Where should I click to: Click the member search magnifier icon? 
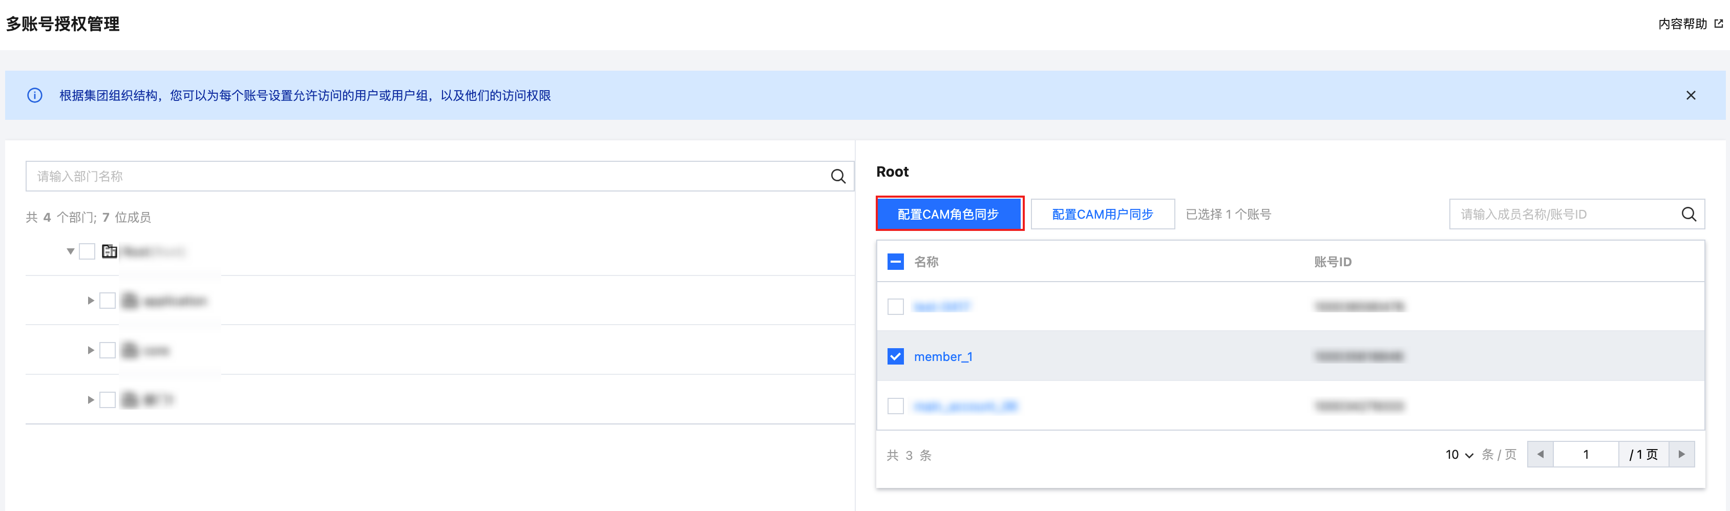click(1689, 214)
